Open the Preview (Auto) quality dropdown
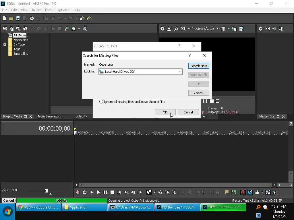The width and height of the screenshot is (294, 220). click(x=217, y=29)
